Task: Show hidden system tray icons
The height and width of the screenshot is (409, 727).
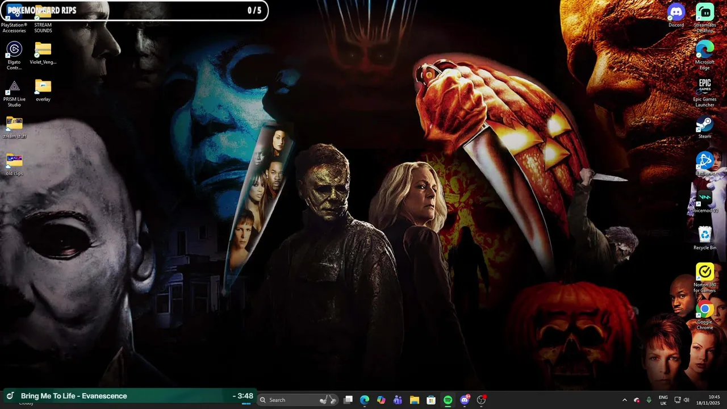Action: point(625,400)
